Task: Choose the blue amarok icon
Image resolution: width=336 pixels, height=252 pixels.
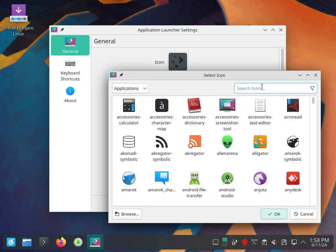Action: [129, 178]
